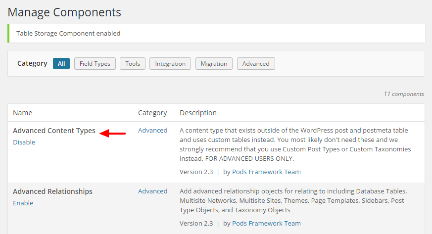Click the Description column header

198,113
